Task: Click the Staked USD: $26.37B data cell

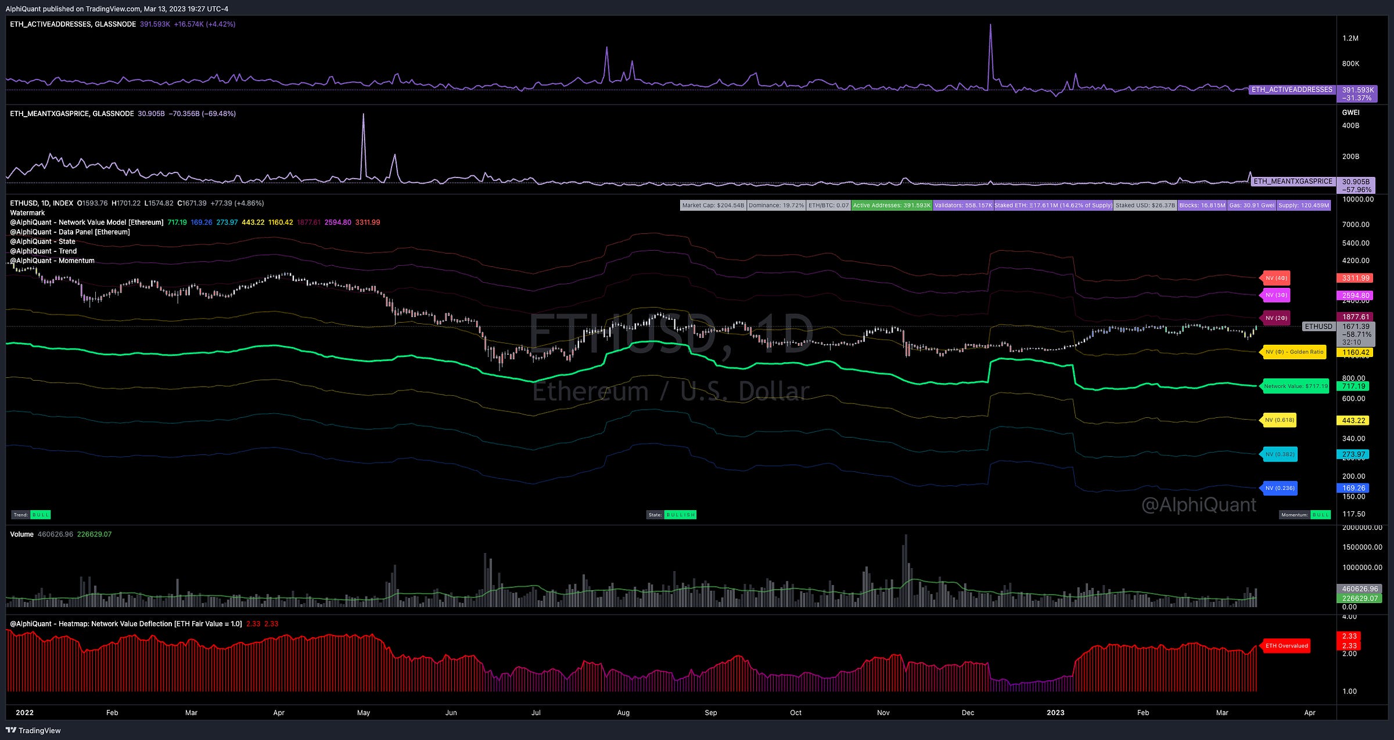Action: pos(1145,205)
